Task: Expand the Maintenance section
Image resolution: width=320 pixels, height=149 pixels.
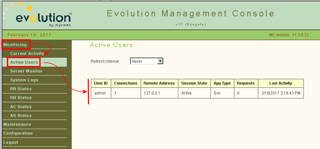Action: click(17, 124)
